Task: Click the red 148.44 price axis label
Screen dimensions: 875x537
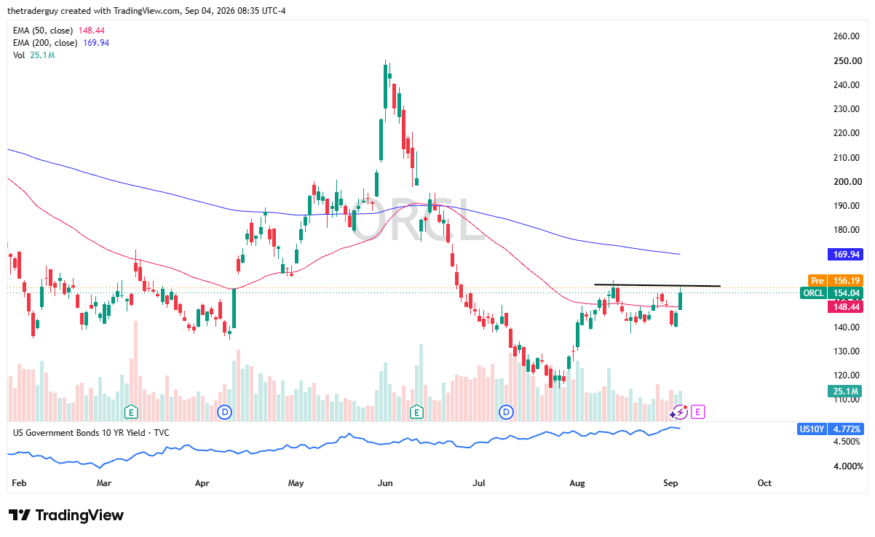Action: [845, 307]
